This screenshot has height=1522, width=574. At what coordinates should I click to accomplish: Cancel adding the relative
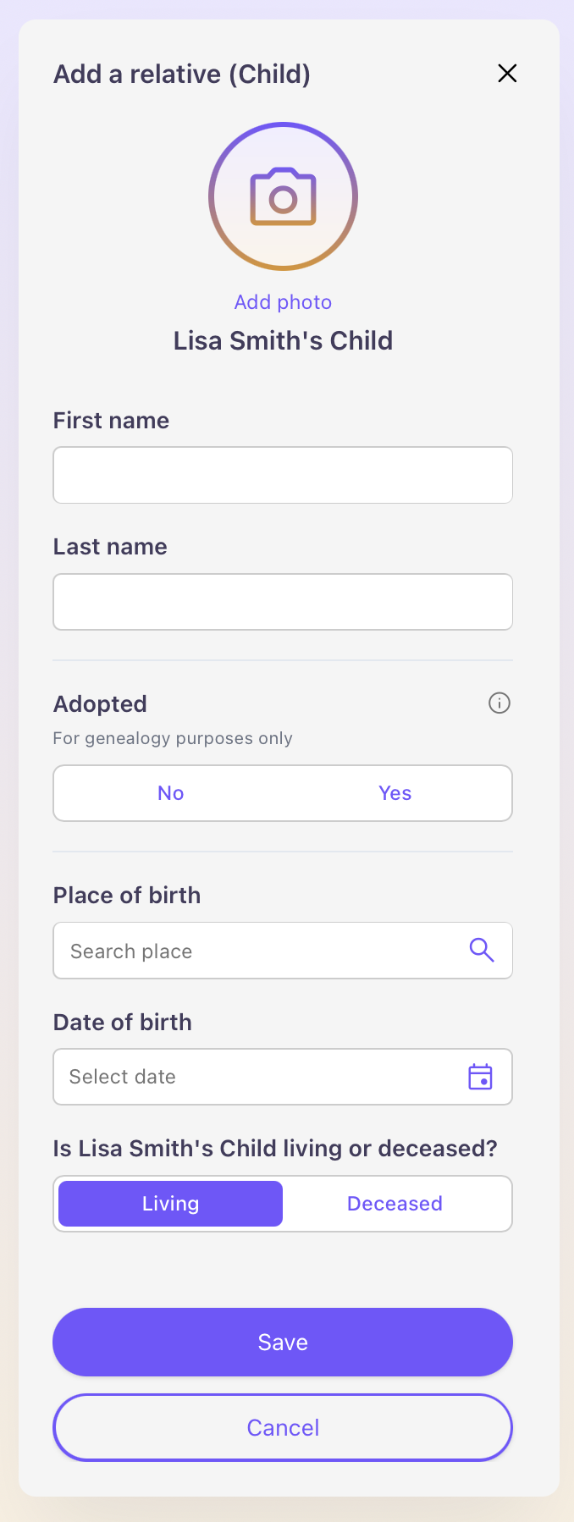[283, 1427]
